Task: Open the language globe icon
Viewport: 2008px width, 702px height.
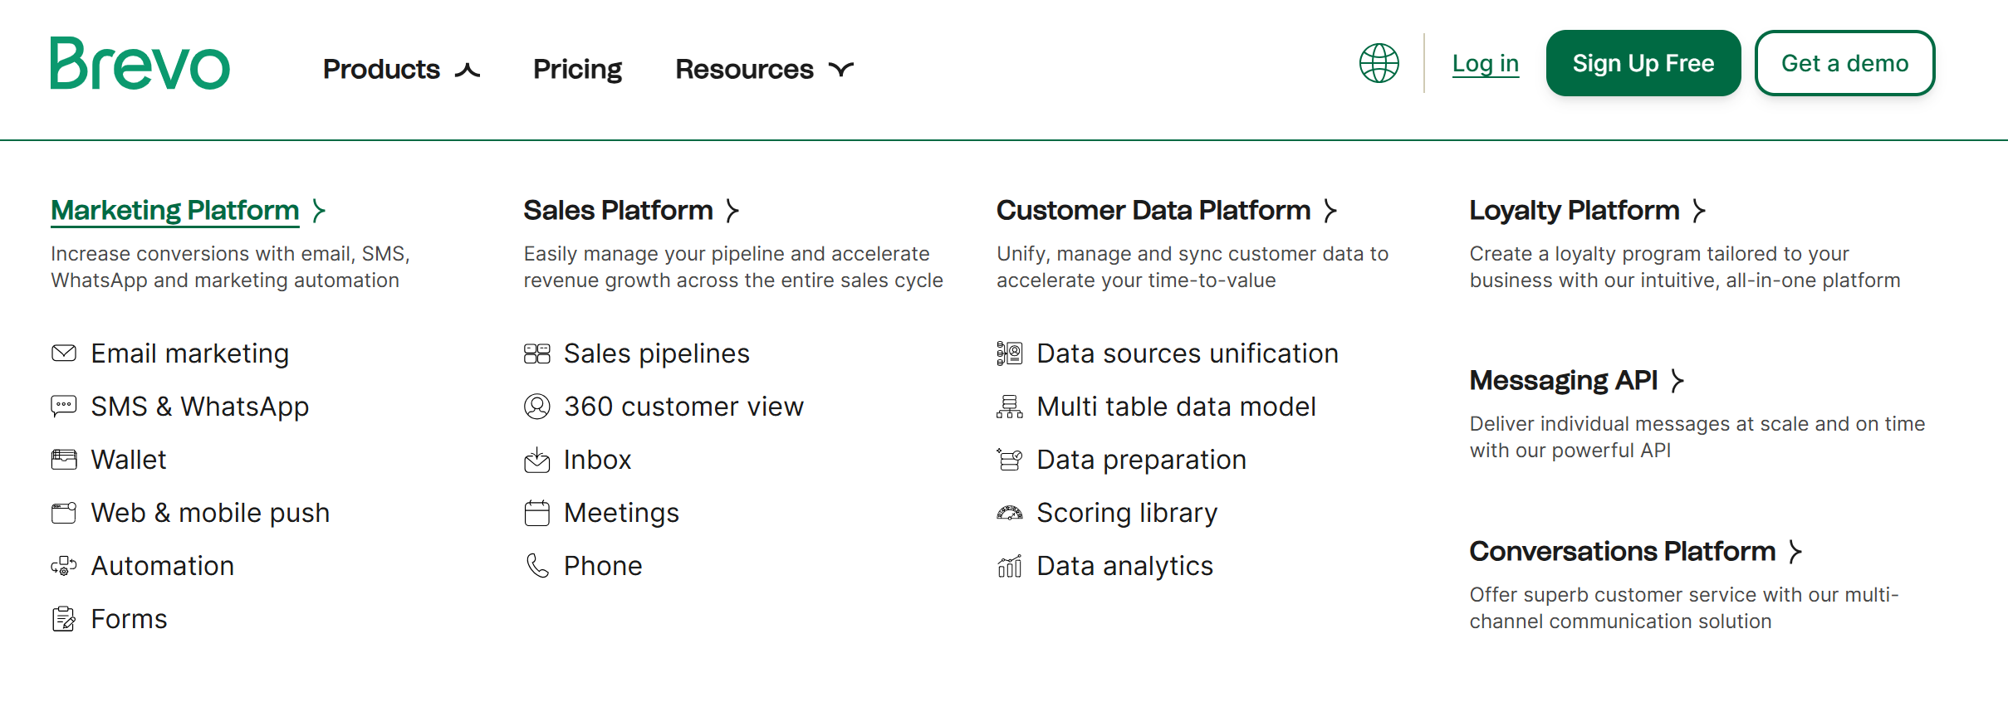Action: 1379,63
